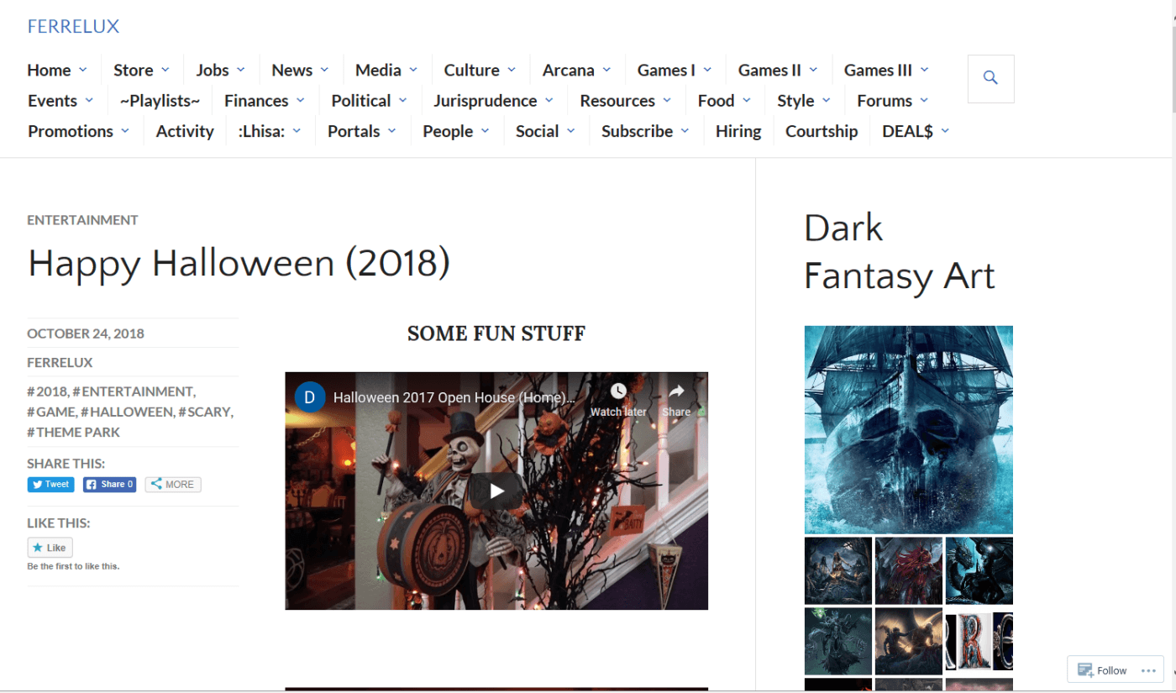Viewport: 1176px width, 693px height.
Task: Open the ghost ship artwork thumbnail
Action: point(908,429)
